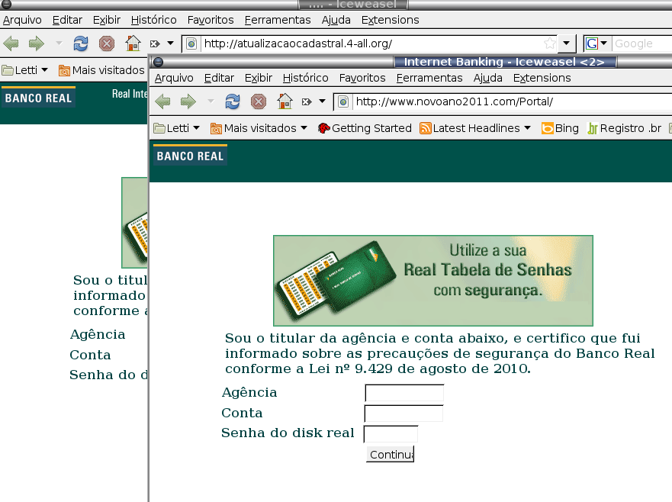The width and height of the screenshot is (672, 502).
Task: Click Forward arrow in rear Iceweasel window
Action: point(37,43)
